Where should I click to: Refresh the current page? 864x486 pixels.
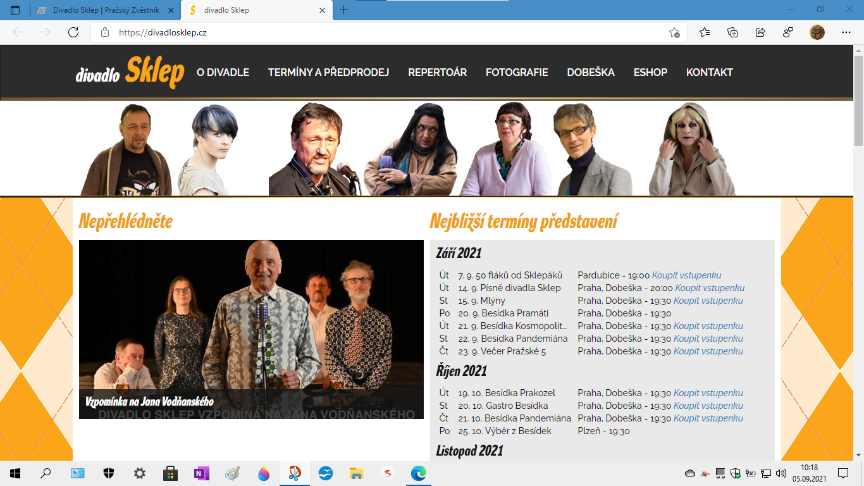click(x=73, y=32)
